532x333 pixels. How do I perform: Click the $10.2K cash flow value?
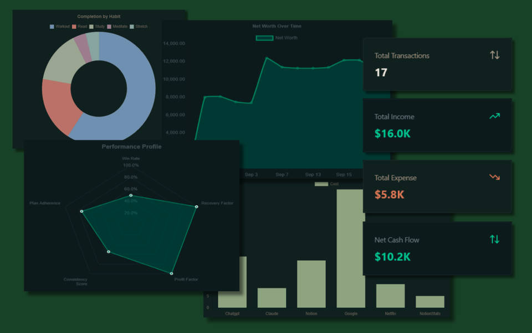(392, 256)
